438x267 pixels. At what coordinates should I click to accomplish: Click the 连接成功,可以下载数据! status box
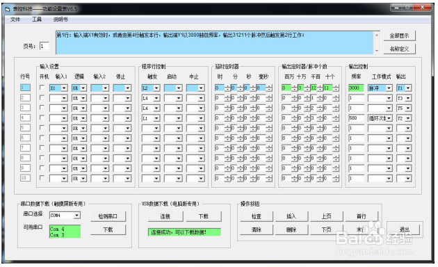[x=184, y=232]
